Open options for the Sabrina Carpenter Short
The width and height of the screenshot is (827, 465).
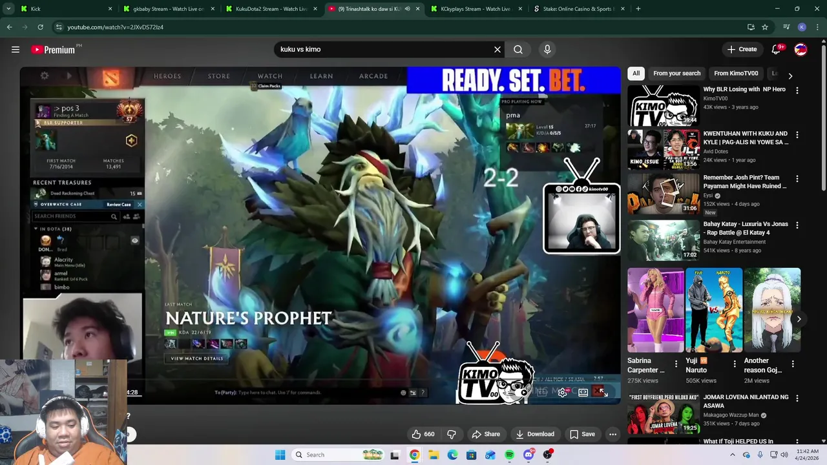pos(676,364)
